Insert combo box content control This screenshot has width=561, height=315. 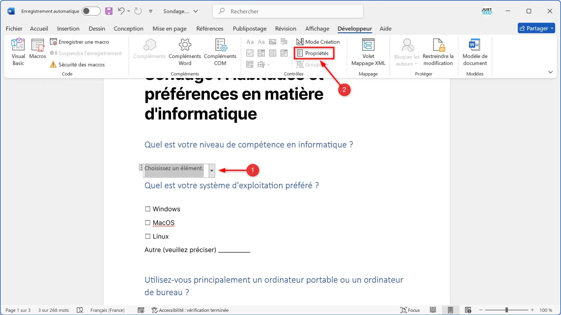261,53
